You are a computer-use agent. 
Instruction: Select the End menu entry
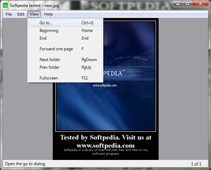pos(65,38)
